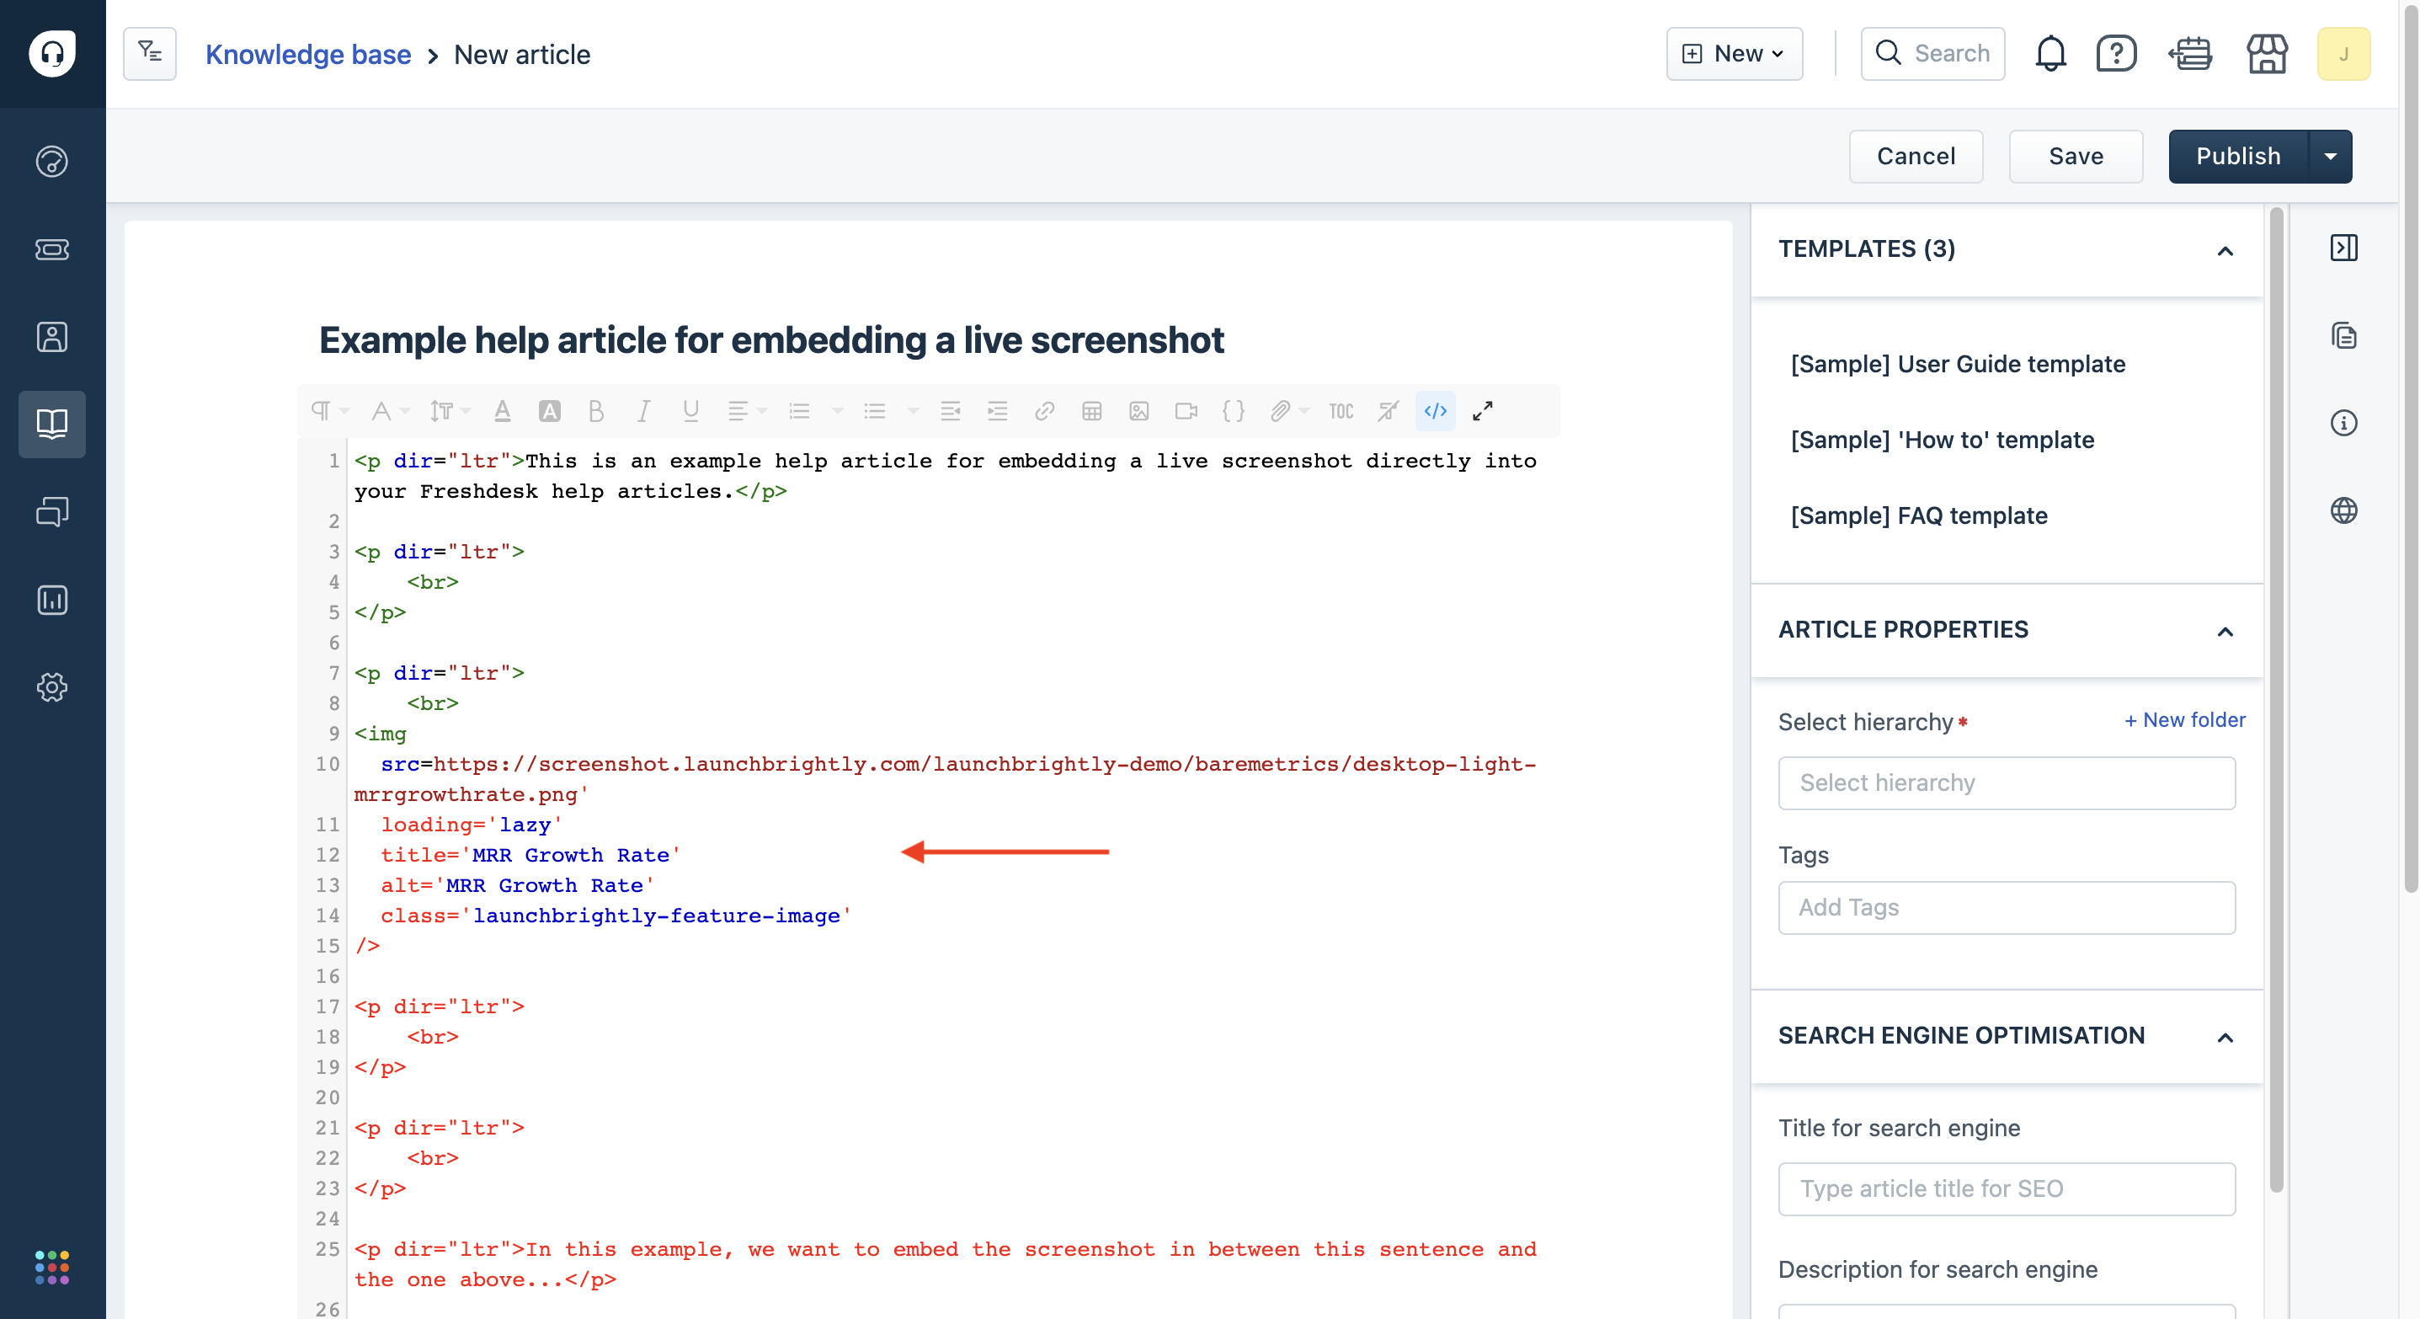Click the SEO article title field
The height and width of the screenshot is (1319, 2420).
[2007, 1189]
